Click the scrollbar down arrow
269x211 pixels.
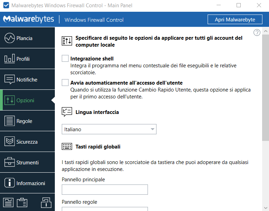266,208
